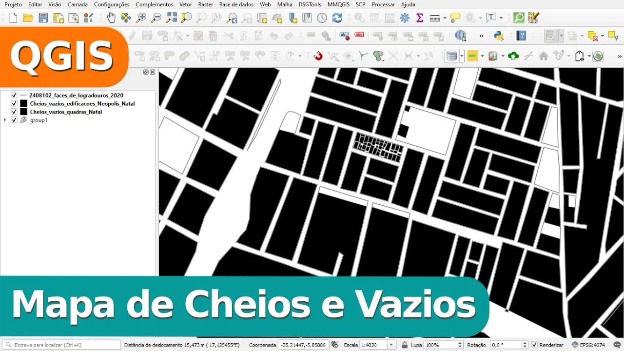Activate the Zoom In magnifier tool
624x351 pixels.
[x=141, y=18]
